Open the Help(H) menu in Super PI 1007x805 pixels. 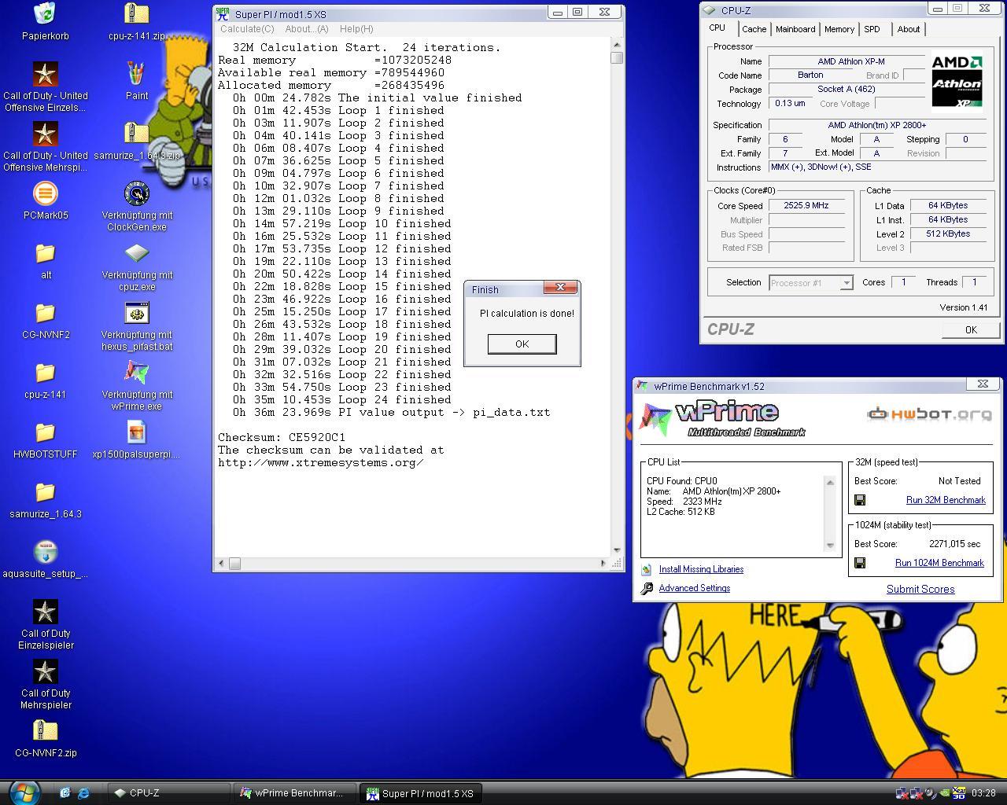pyautogui.click(x=356, y=29)
